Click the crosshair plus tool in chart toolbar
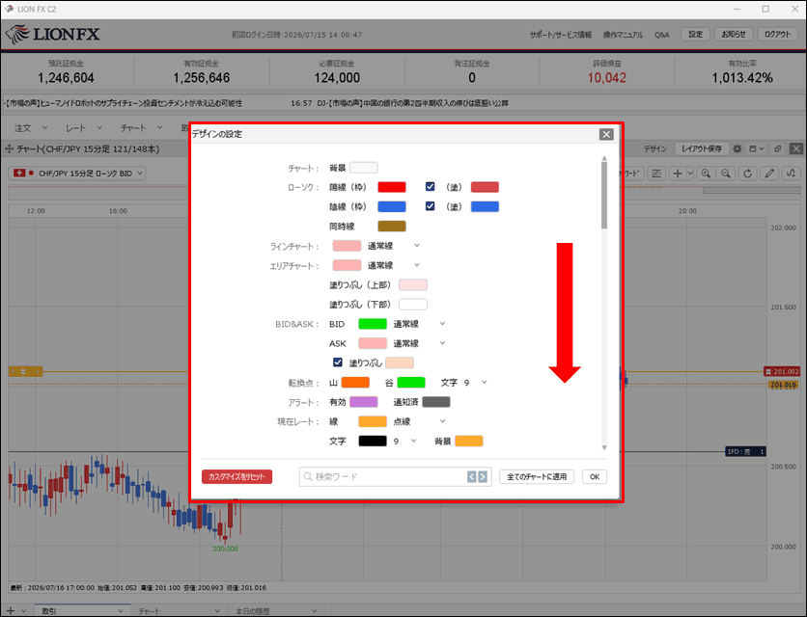The width and height of the screenshot is (807, 617). [x=678, y=174]
